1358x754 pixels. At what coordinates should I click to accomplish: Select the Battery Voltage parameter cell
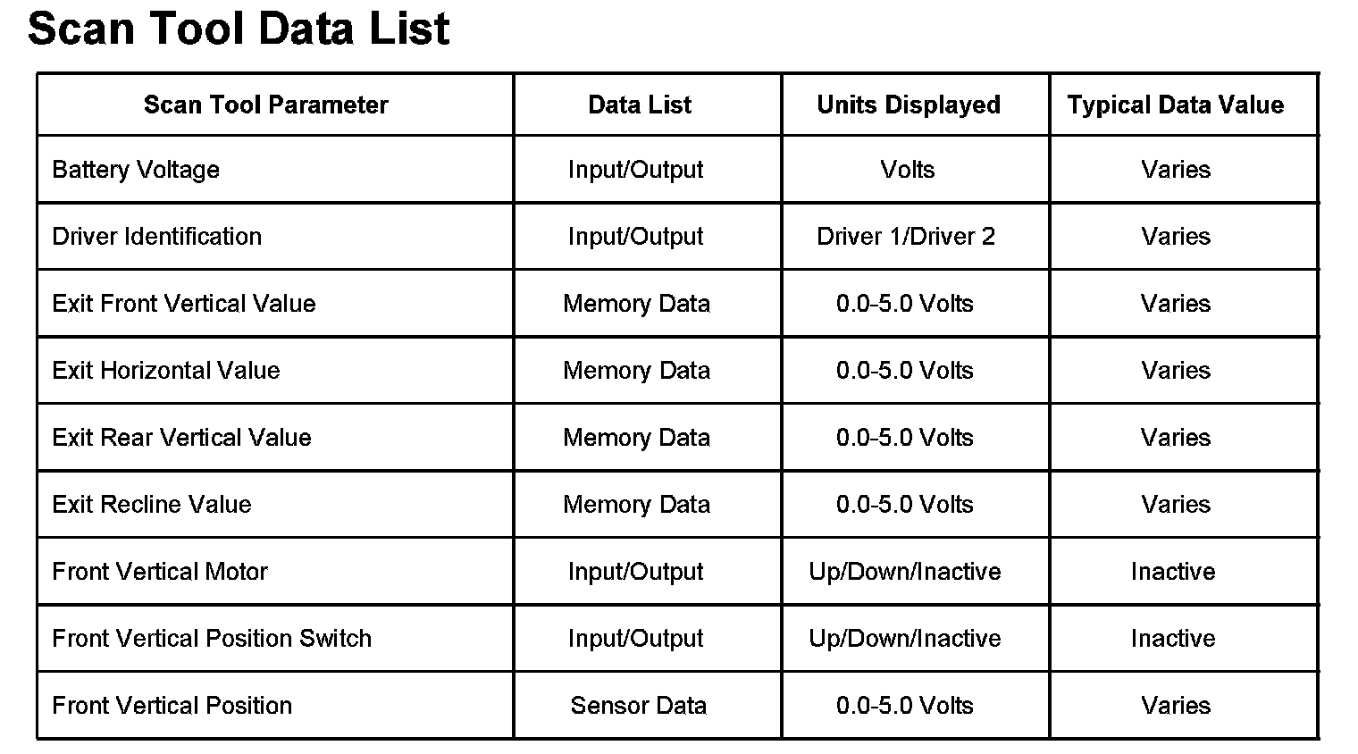point(136,170)
